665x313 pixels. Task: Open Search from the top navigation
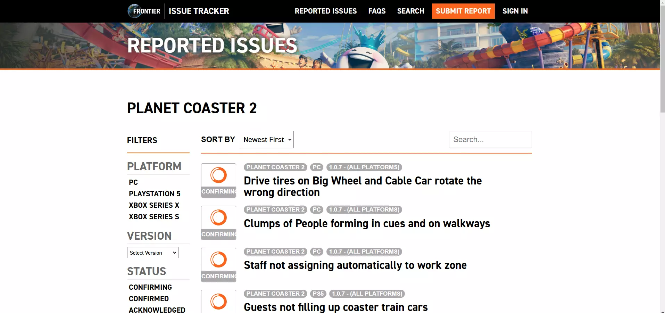[411, 11]
